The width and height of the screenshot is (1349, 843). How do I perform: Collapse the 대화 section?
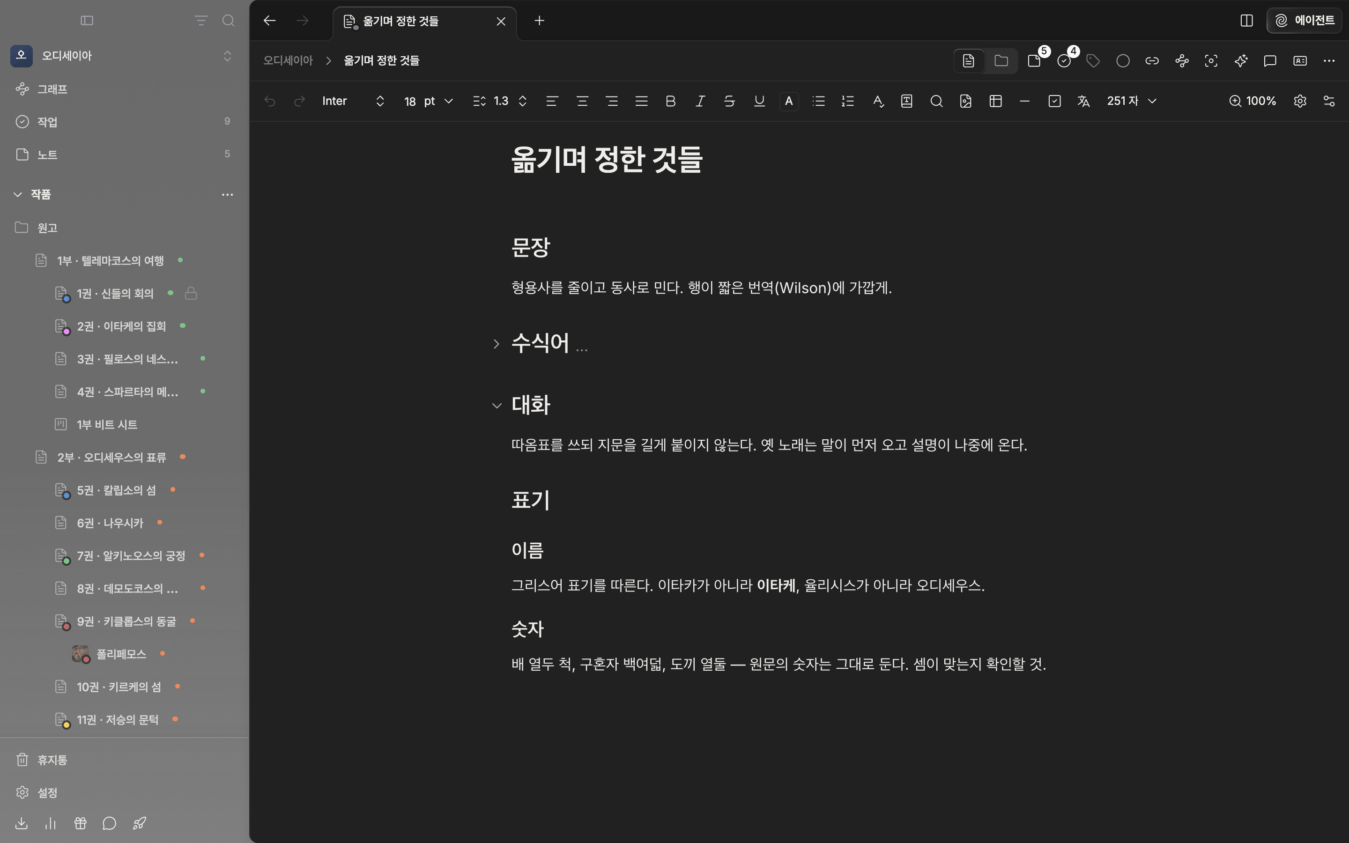[x=496, y=406]
